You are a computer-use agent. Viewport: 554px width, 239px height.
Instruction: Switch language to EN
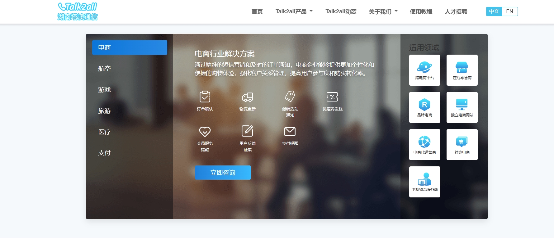(x=509, y=11)
